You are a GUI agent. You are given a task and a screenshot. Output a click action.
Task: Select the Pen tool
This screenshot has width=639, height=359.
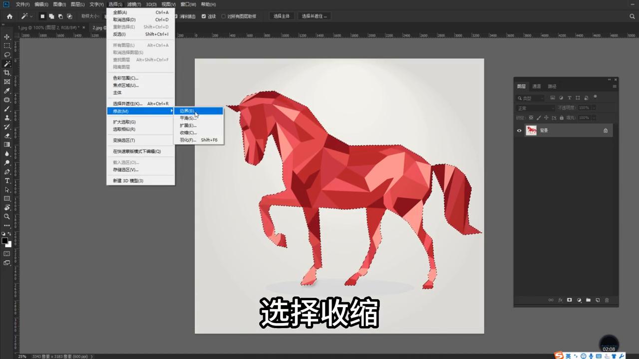tap(7, 172)
